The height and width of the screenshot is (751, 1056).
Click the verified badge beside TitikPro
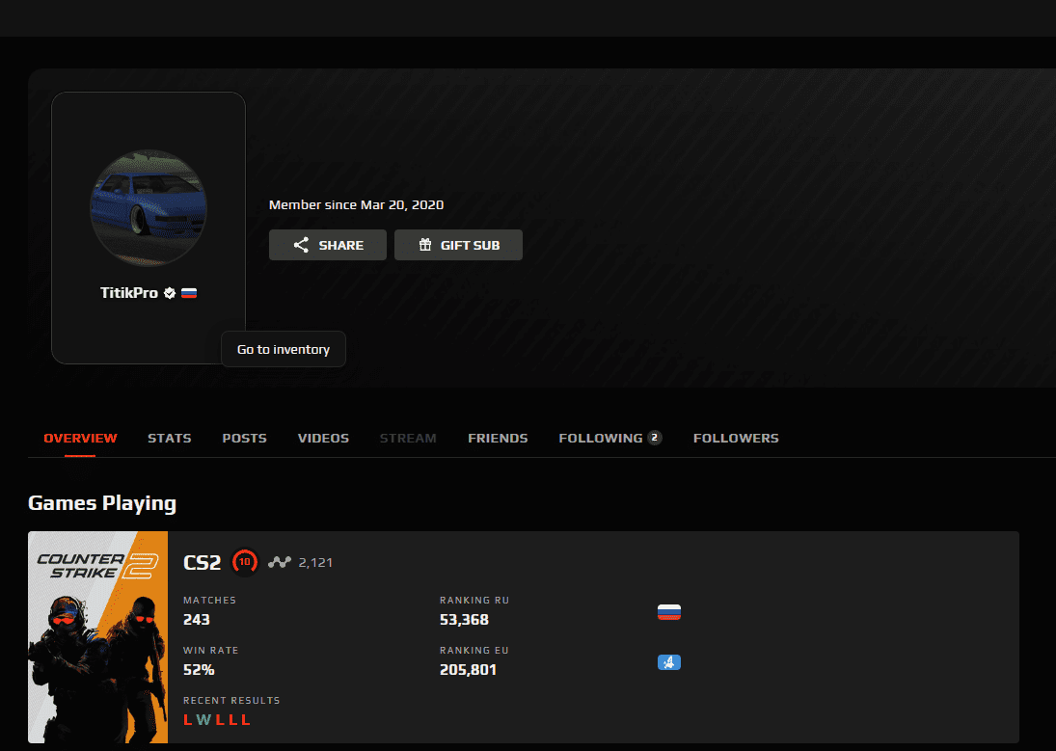170,293
